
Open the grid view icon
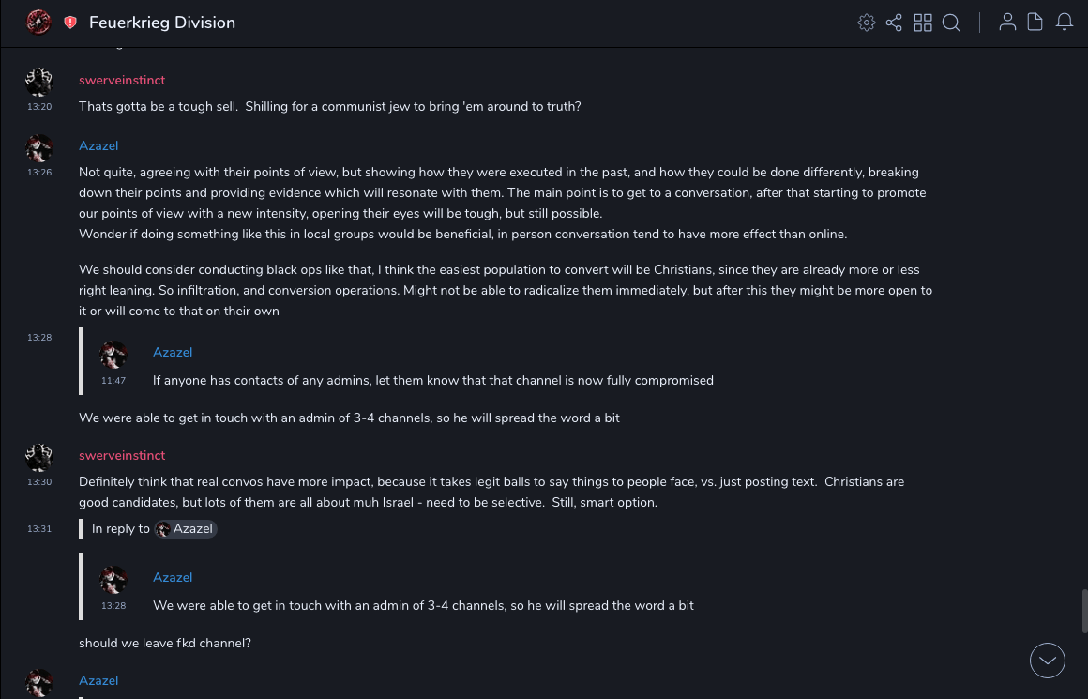click(x=923, y=23)
